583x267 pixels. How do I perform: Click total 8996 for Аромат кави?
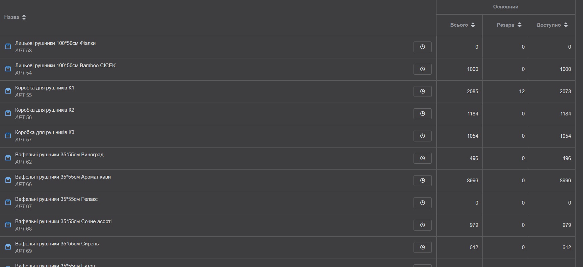click(x=472, y=181)
